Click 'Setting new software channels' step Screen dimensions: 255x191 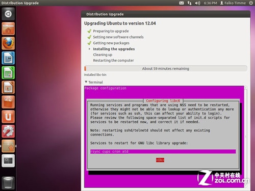click(x=118, y=37)
